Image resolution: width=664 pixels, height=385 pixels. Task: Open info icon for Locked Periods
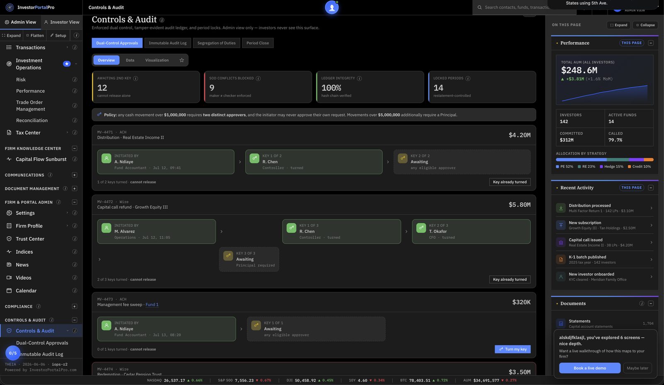[x=468, y=78]
